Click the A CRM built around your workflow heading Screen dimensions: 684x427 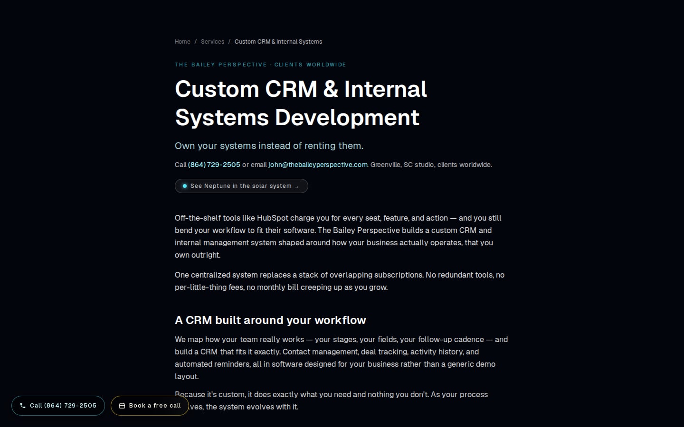270,320
